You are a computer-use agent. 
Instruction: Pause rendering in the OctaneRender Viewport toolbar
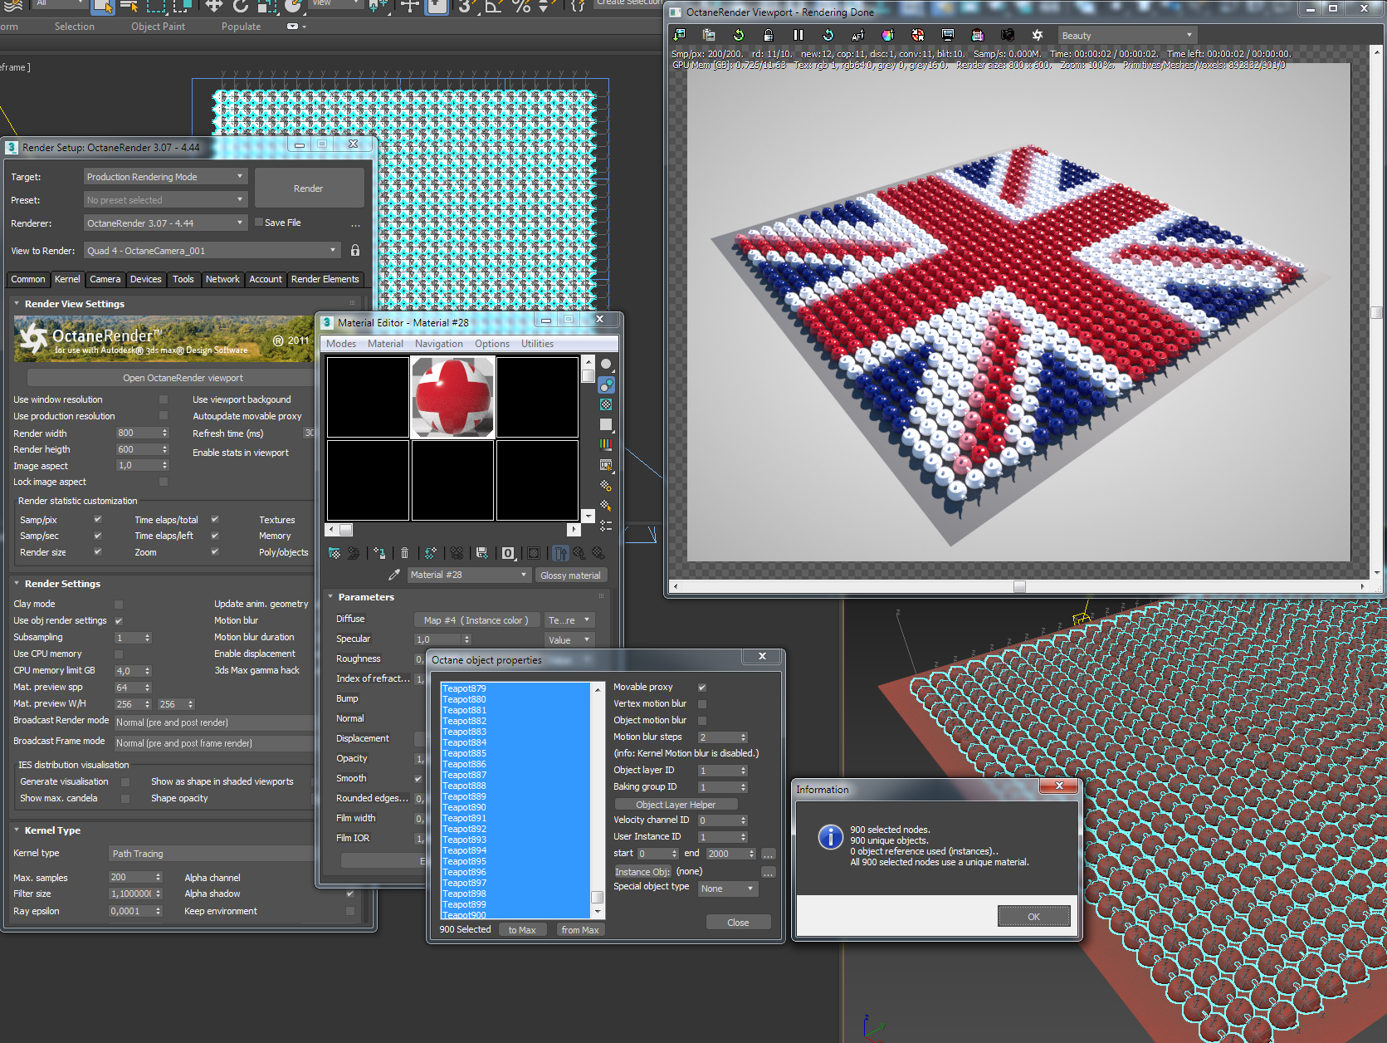pos(798,35)
